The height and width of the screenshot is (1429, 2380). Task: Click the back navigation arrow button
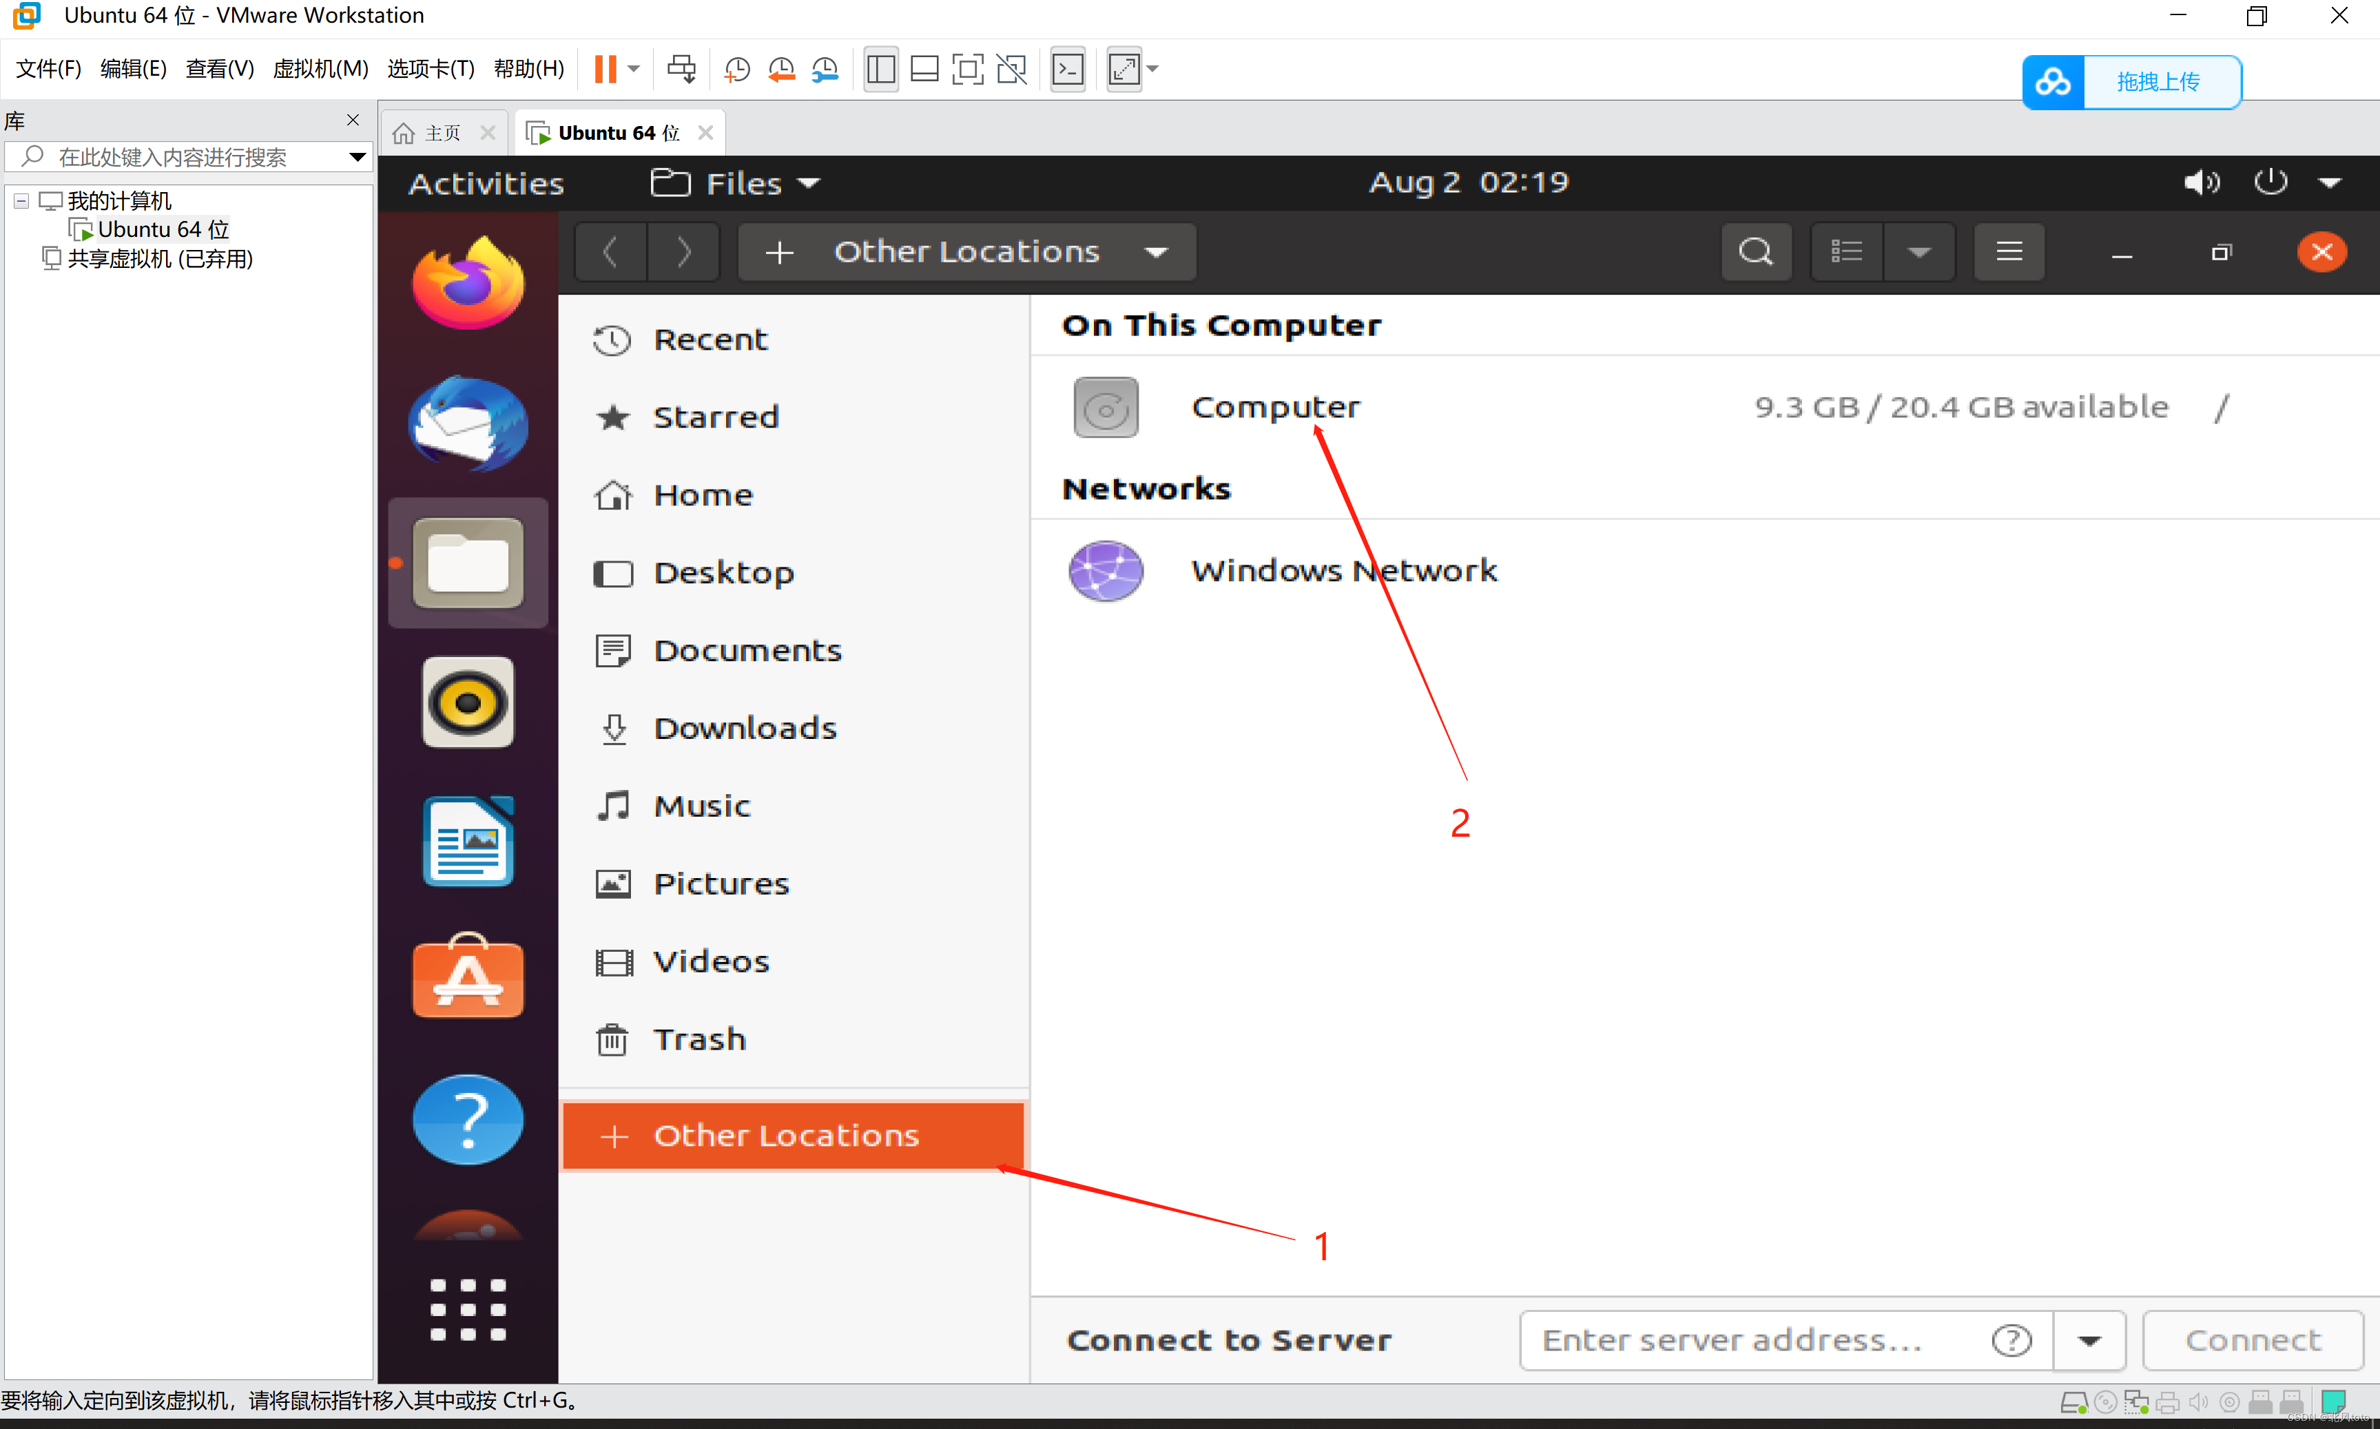[x=612, y=250]
